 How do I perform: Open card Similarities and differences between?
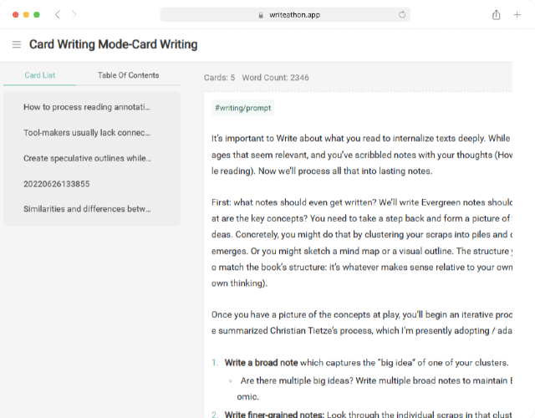[x=87, y=209]
